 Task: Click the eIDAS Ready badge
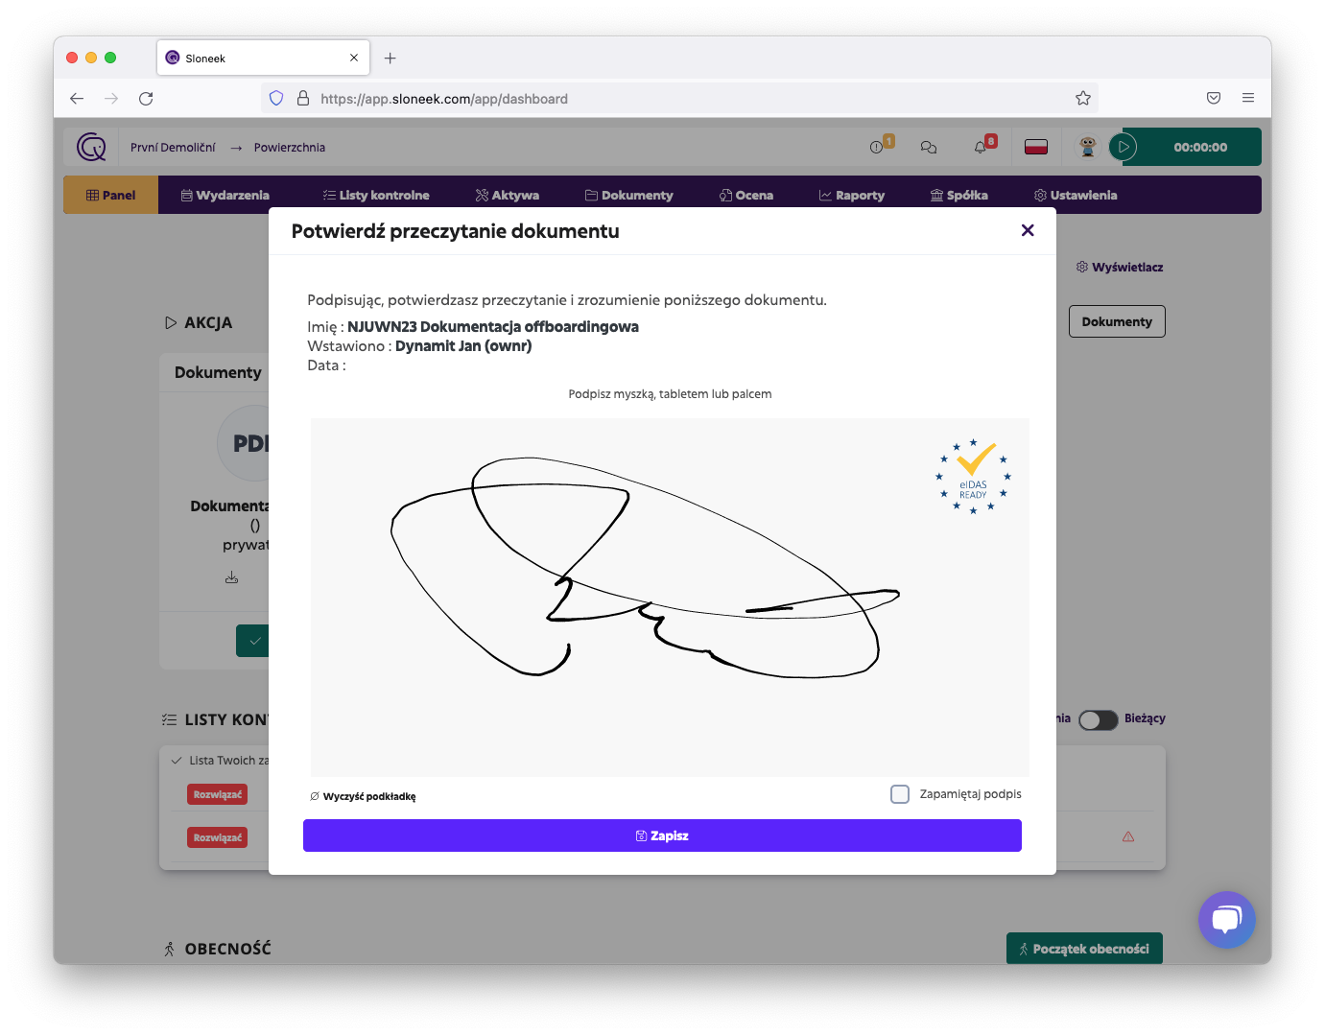click(973, 477)
